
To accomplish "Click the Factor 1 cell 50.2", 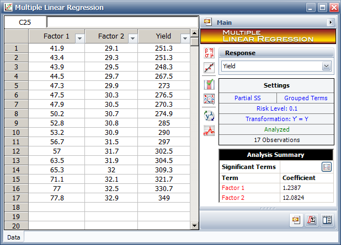I will click(x=57, y=114).
